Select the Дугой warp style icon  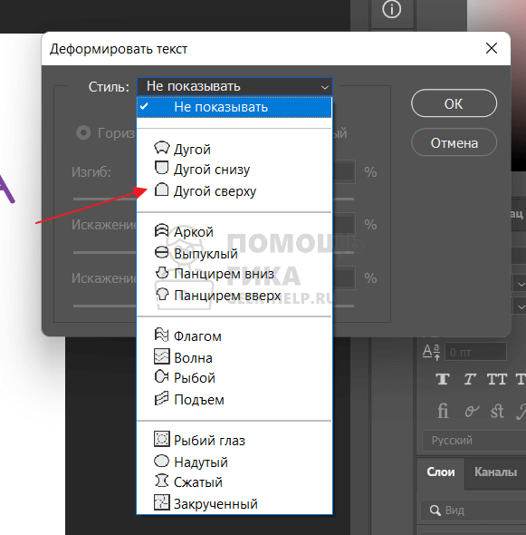point(161,148)
